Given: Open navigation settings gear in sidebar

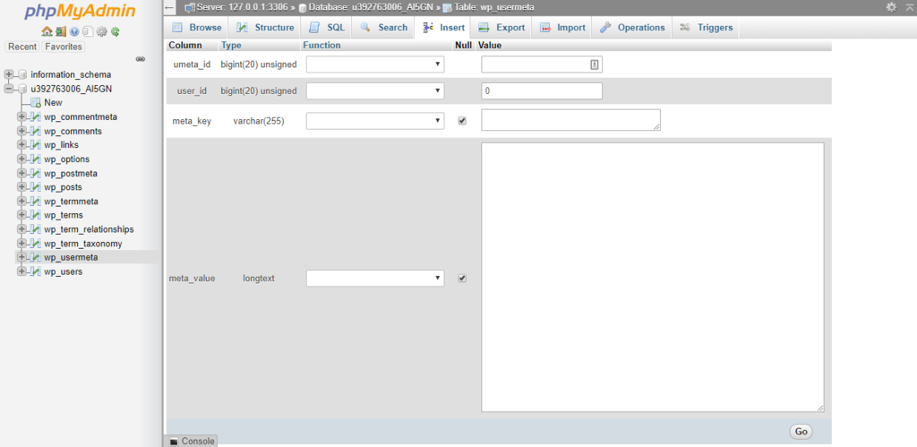Looking at the screenshot, I should pyautogui.click(x=102, y=31).
